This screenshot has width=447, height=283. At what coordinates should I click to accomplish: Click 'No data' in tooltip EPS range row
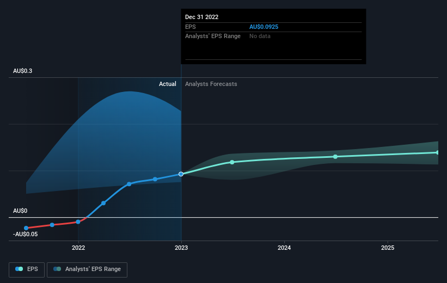point(260,36)
